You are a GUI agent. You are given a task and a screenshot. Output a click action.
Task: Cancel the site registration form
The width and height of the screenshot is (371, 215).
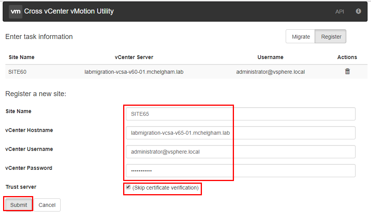pyautogui.click(x=47, y=205)
